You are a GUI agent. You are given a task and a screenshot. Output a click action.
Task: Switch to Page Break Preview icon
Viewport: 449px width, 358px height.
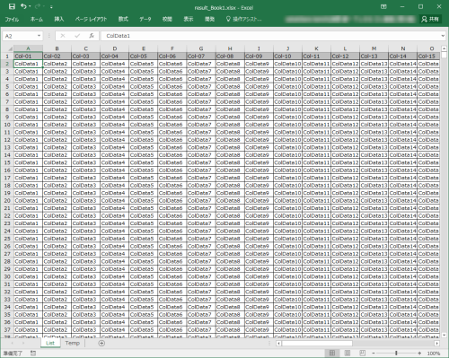point(362,354)
